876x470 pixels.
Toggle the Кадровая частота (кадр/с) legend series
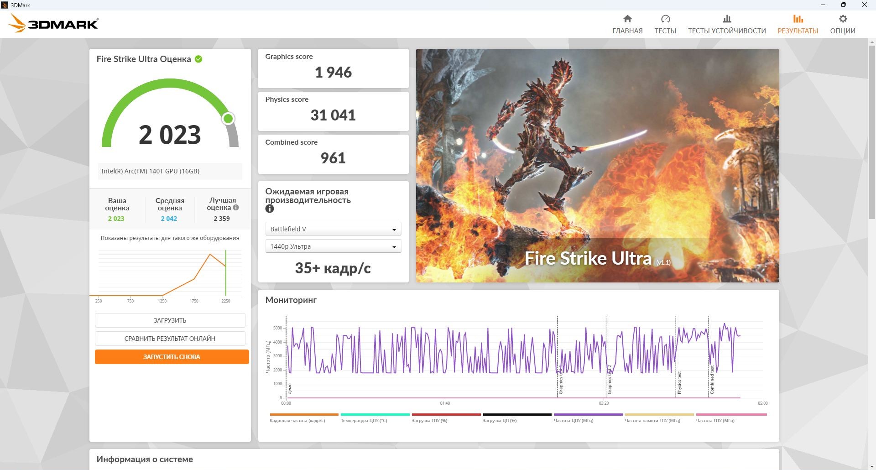pyautogui.click(x=304, y=418)
